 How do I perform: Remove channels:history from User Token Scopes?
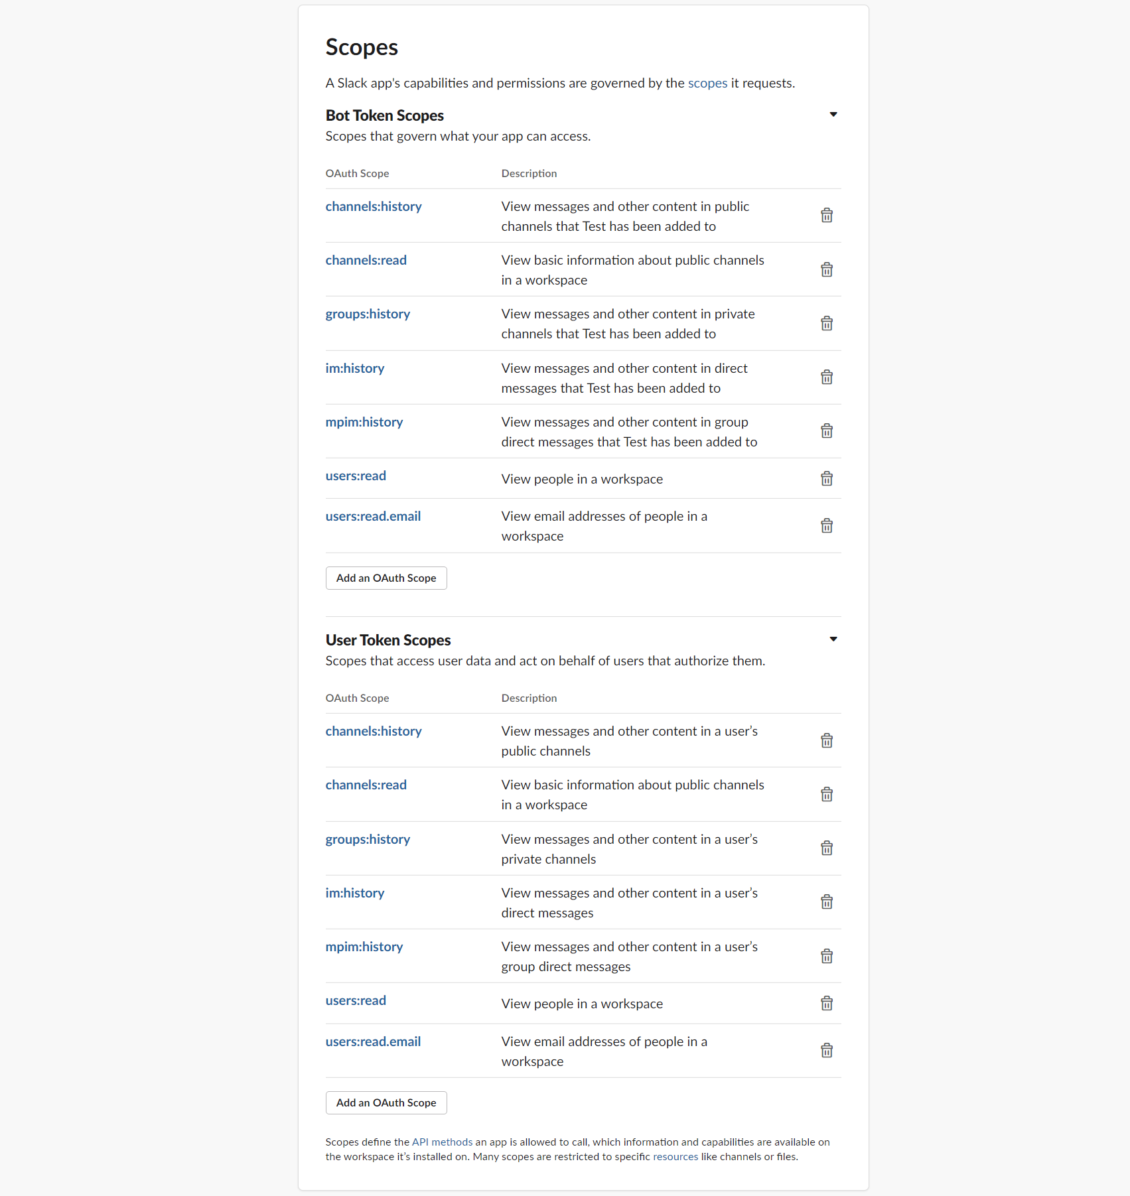tap(827, 740)
